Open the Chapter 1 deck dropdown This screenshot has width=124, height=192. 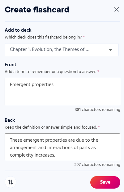tap(62, 50)
